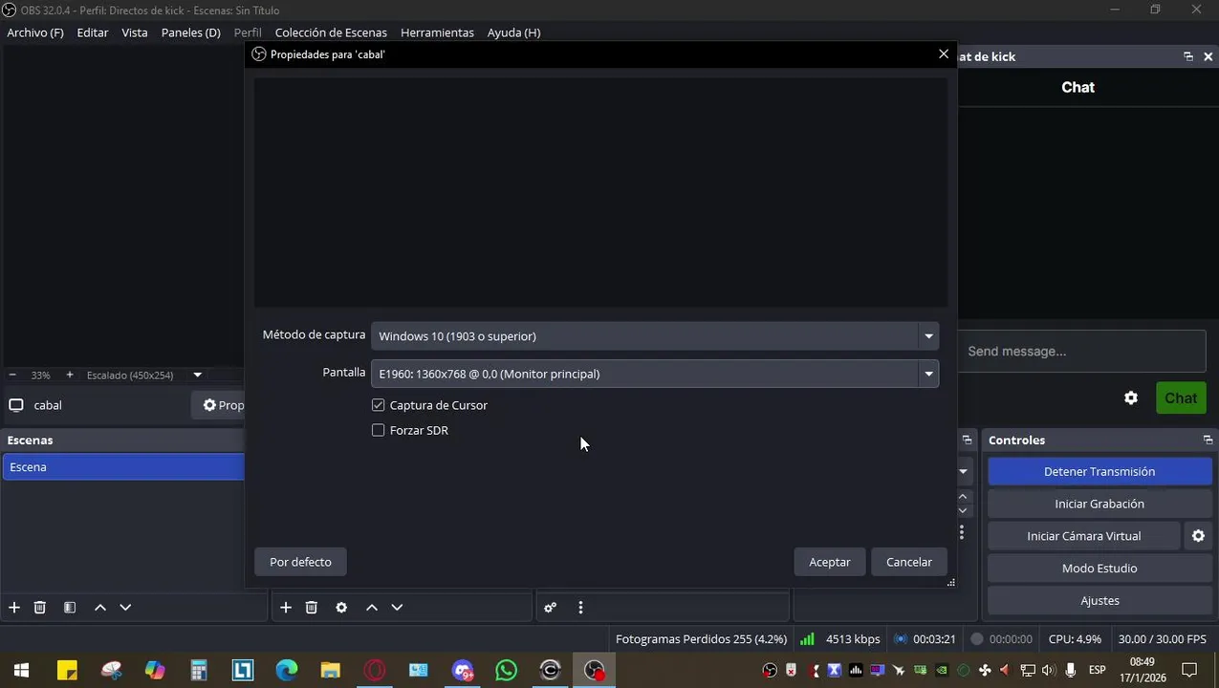Screen dimensions: 1219x688
Task: Click the 4513 kbps bitrate indicator
Action: pyautogui.click(x=853, y=639)
